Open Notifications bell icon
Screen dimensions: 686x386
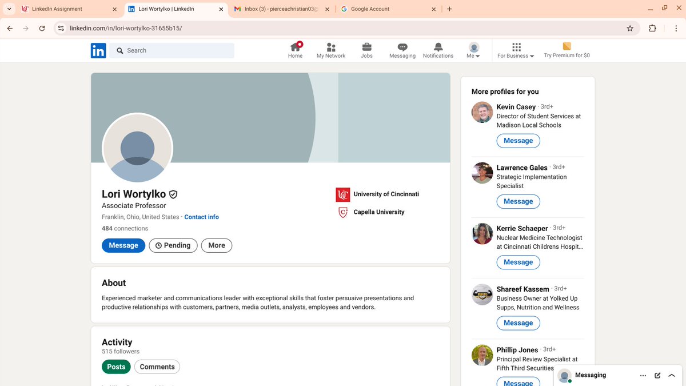click(x=438, y=50)
